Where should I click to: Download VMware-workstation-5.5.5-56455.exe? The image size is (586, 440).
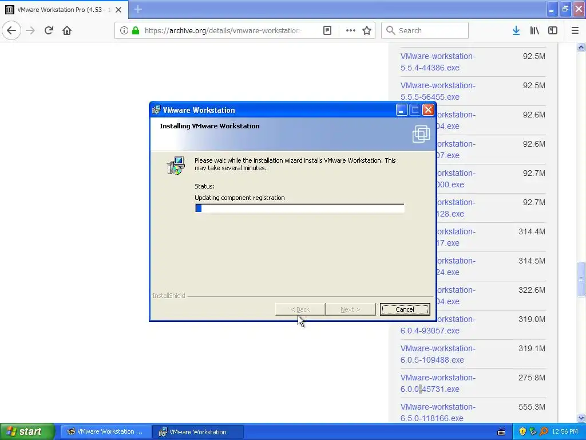[x=438, y=91]
